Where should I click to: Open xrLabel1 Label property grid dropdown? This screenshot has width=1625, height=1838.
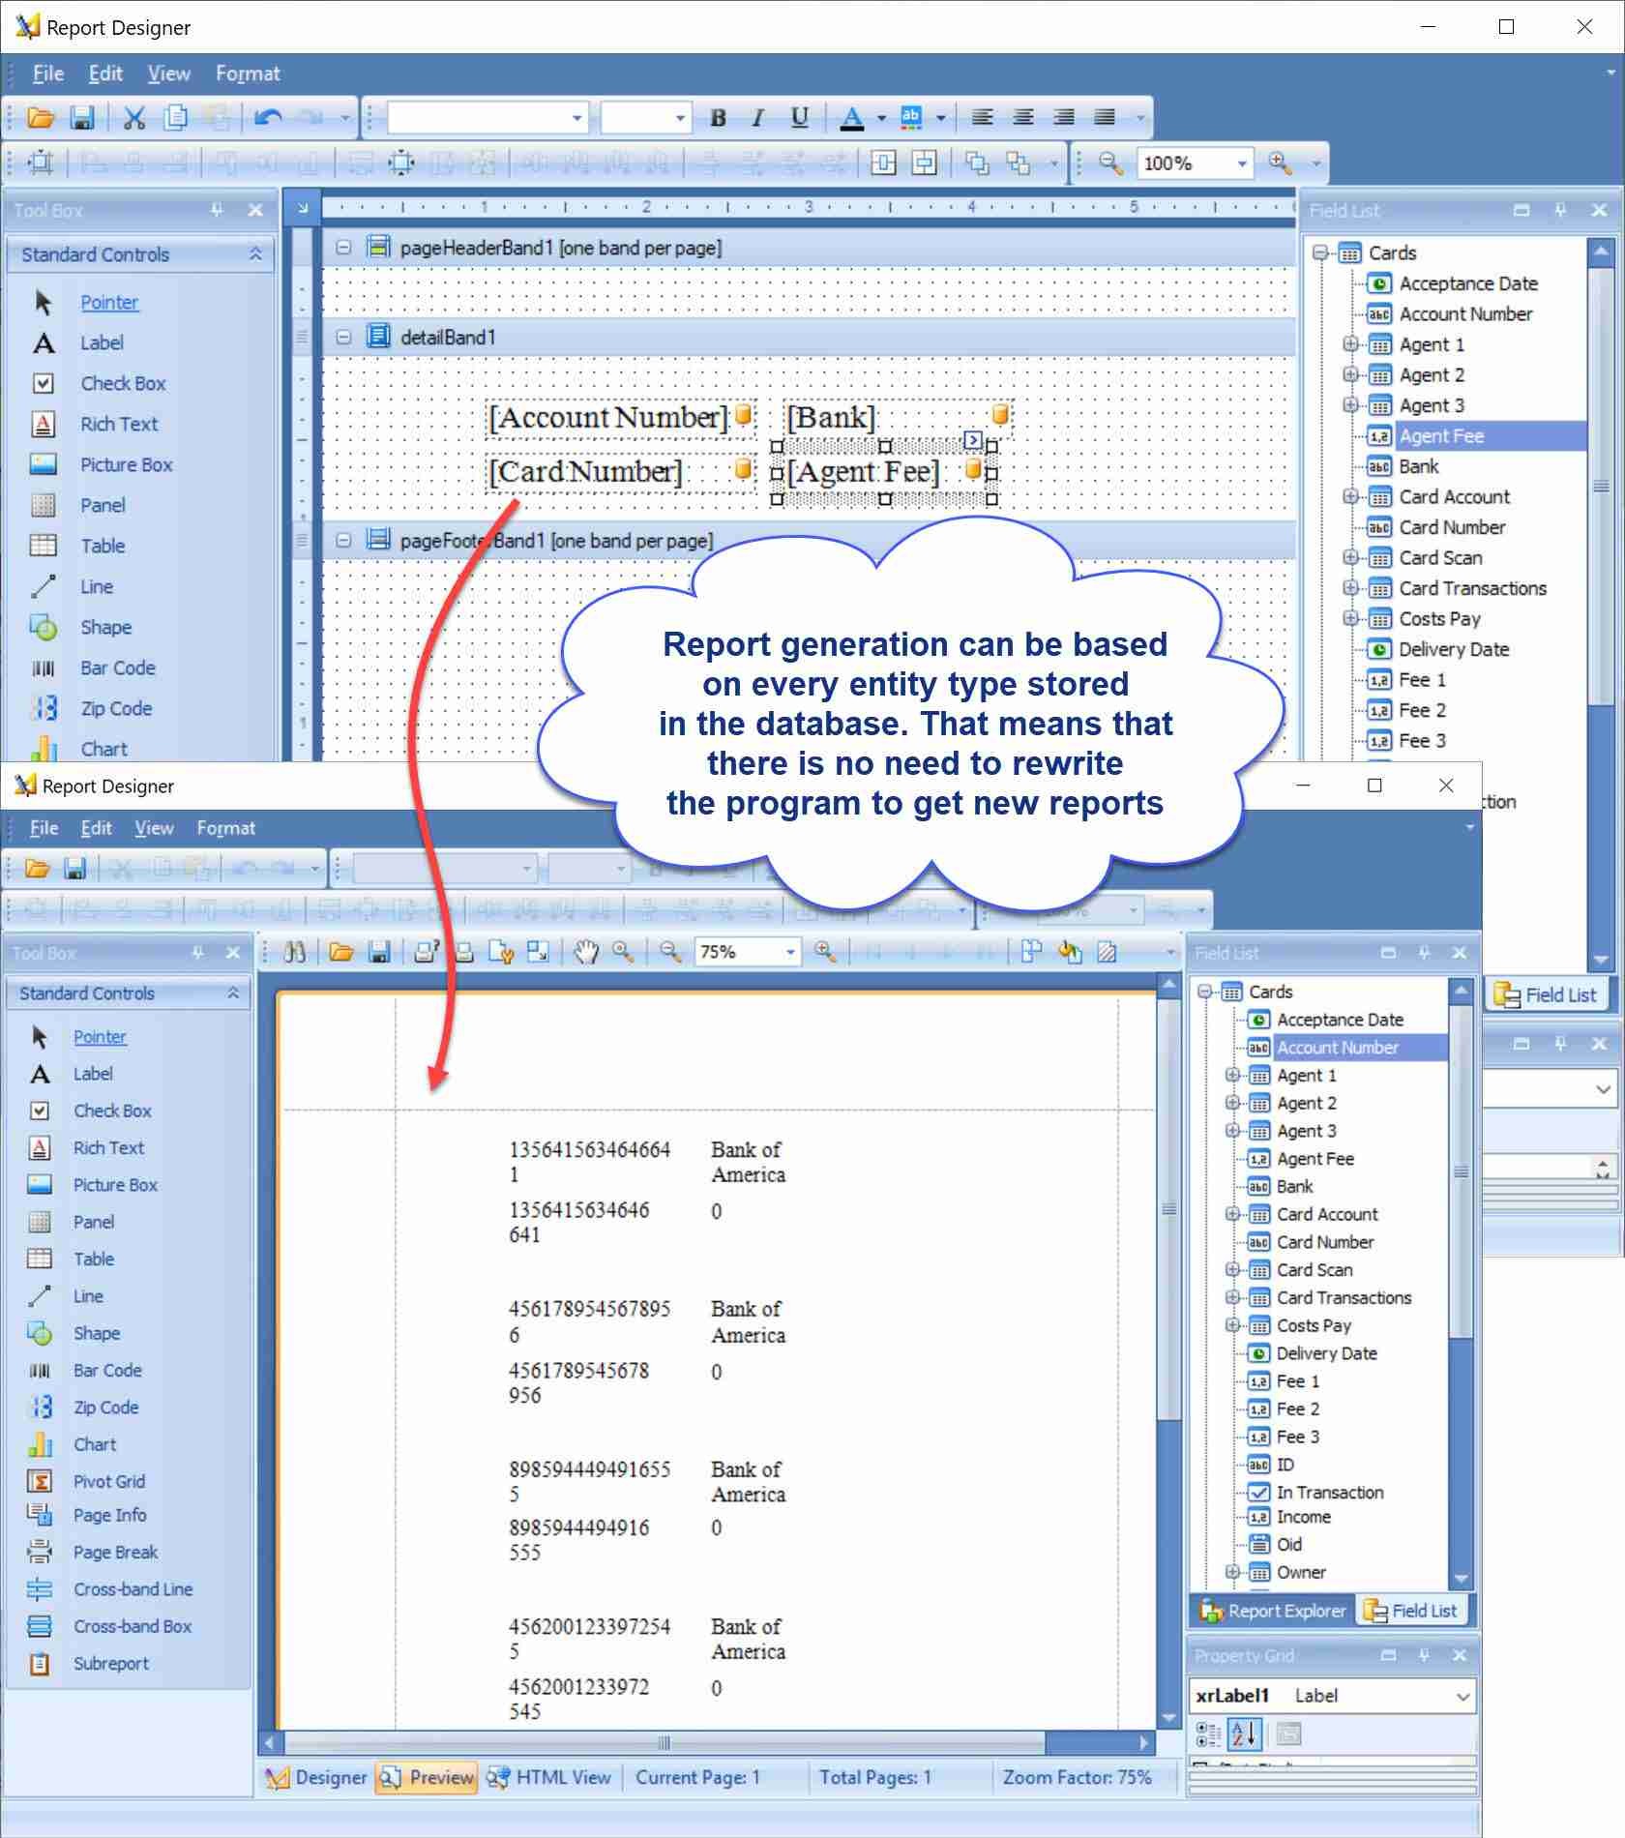click(x=1463, y=1695)
